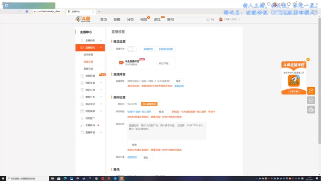This screenshot has height=181, width=321.
Task: Click the play icon beside 直播相关
Action: pyautogui.click(x=82, y=47)
